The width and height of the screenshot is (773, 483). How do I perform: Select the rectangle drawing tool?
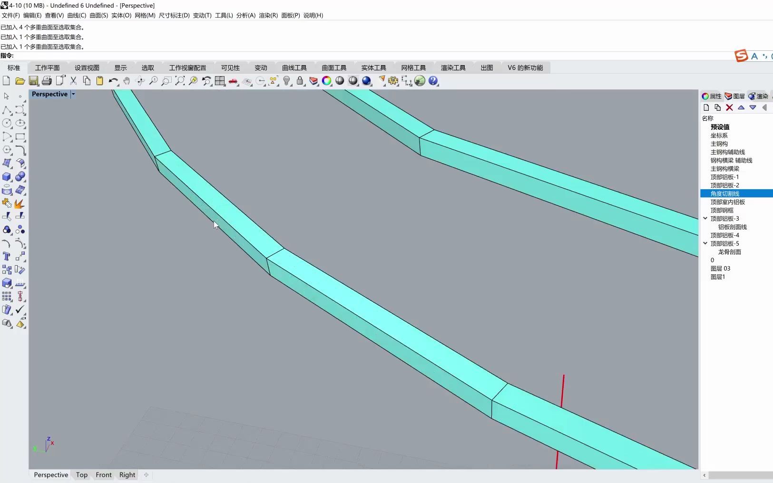pos(20,137)
